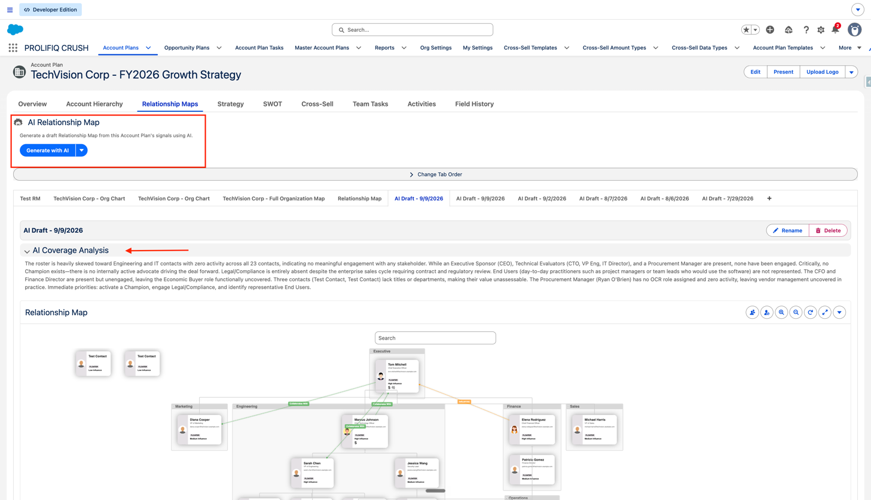Click the Generate with AI button
Screen dimensions: 871x500
48,151
